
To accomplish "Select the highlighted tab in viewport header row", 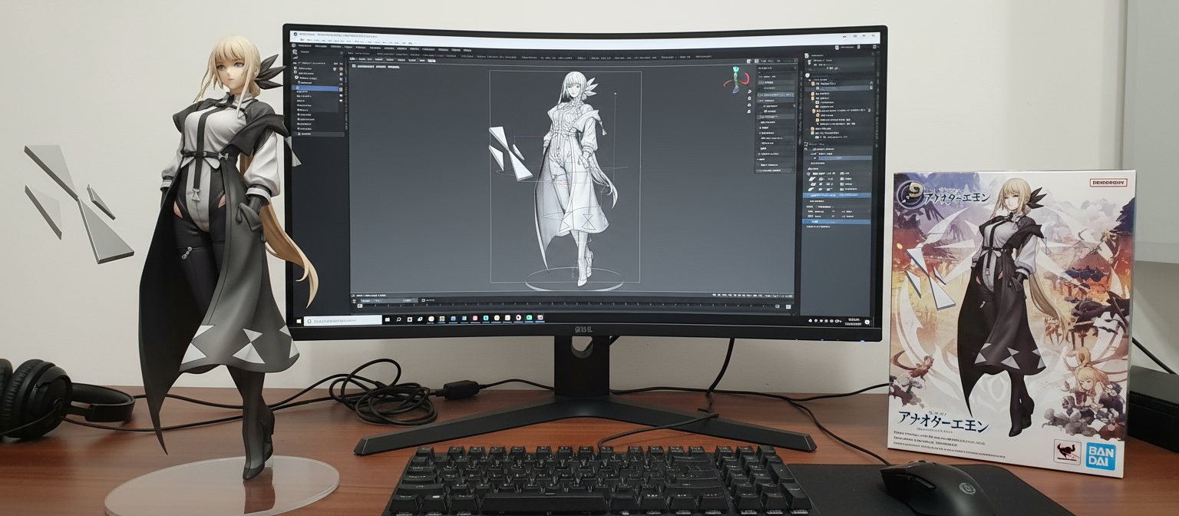I will click(431, 61).
